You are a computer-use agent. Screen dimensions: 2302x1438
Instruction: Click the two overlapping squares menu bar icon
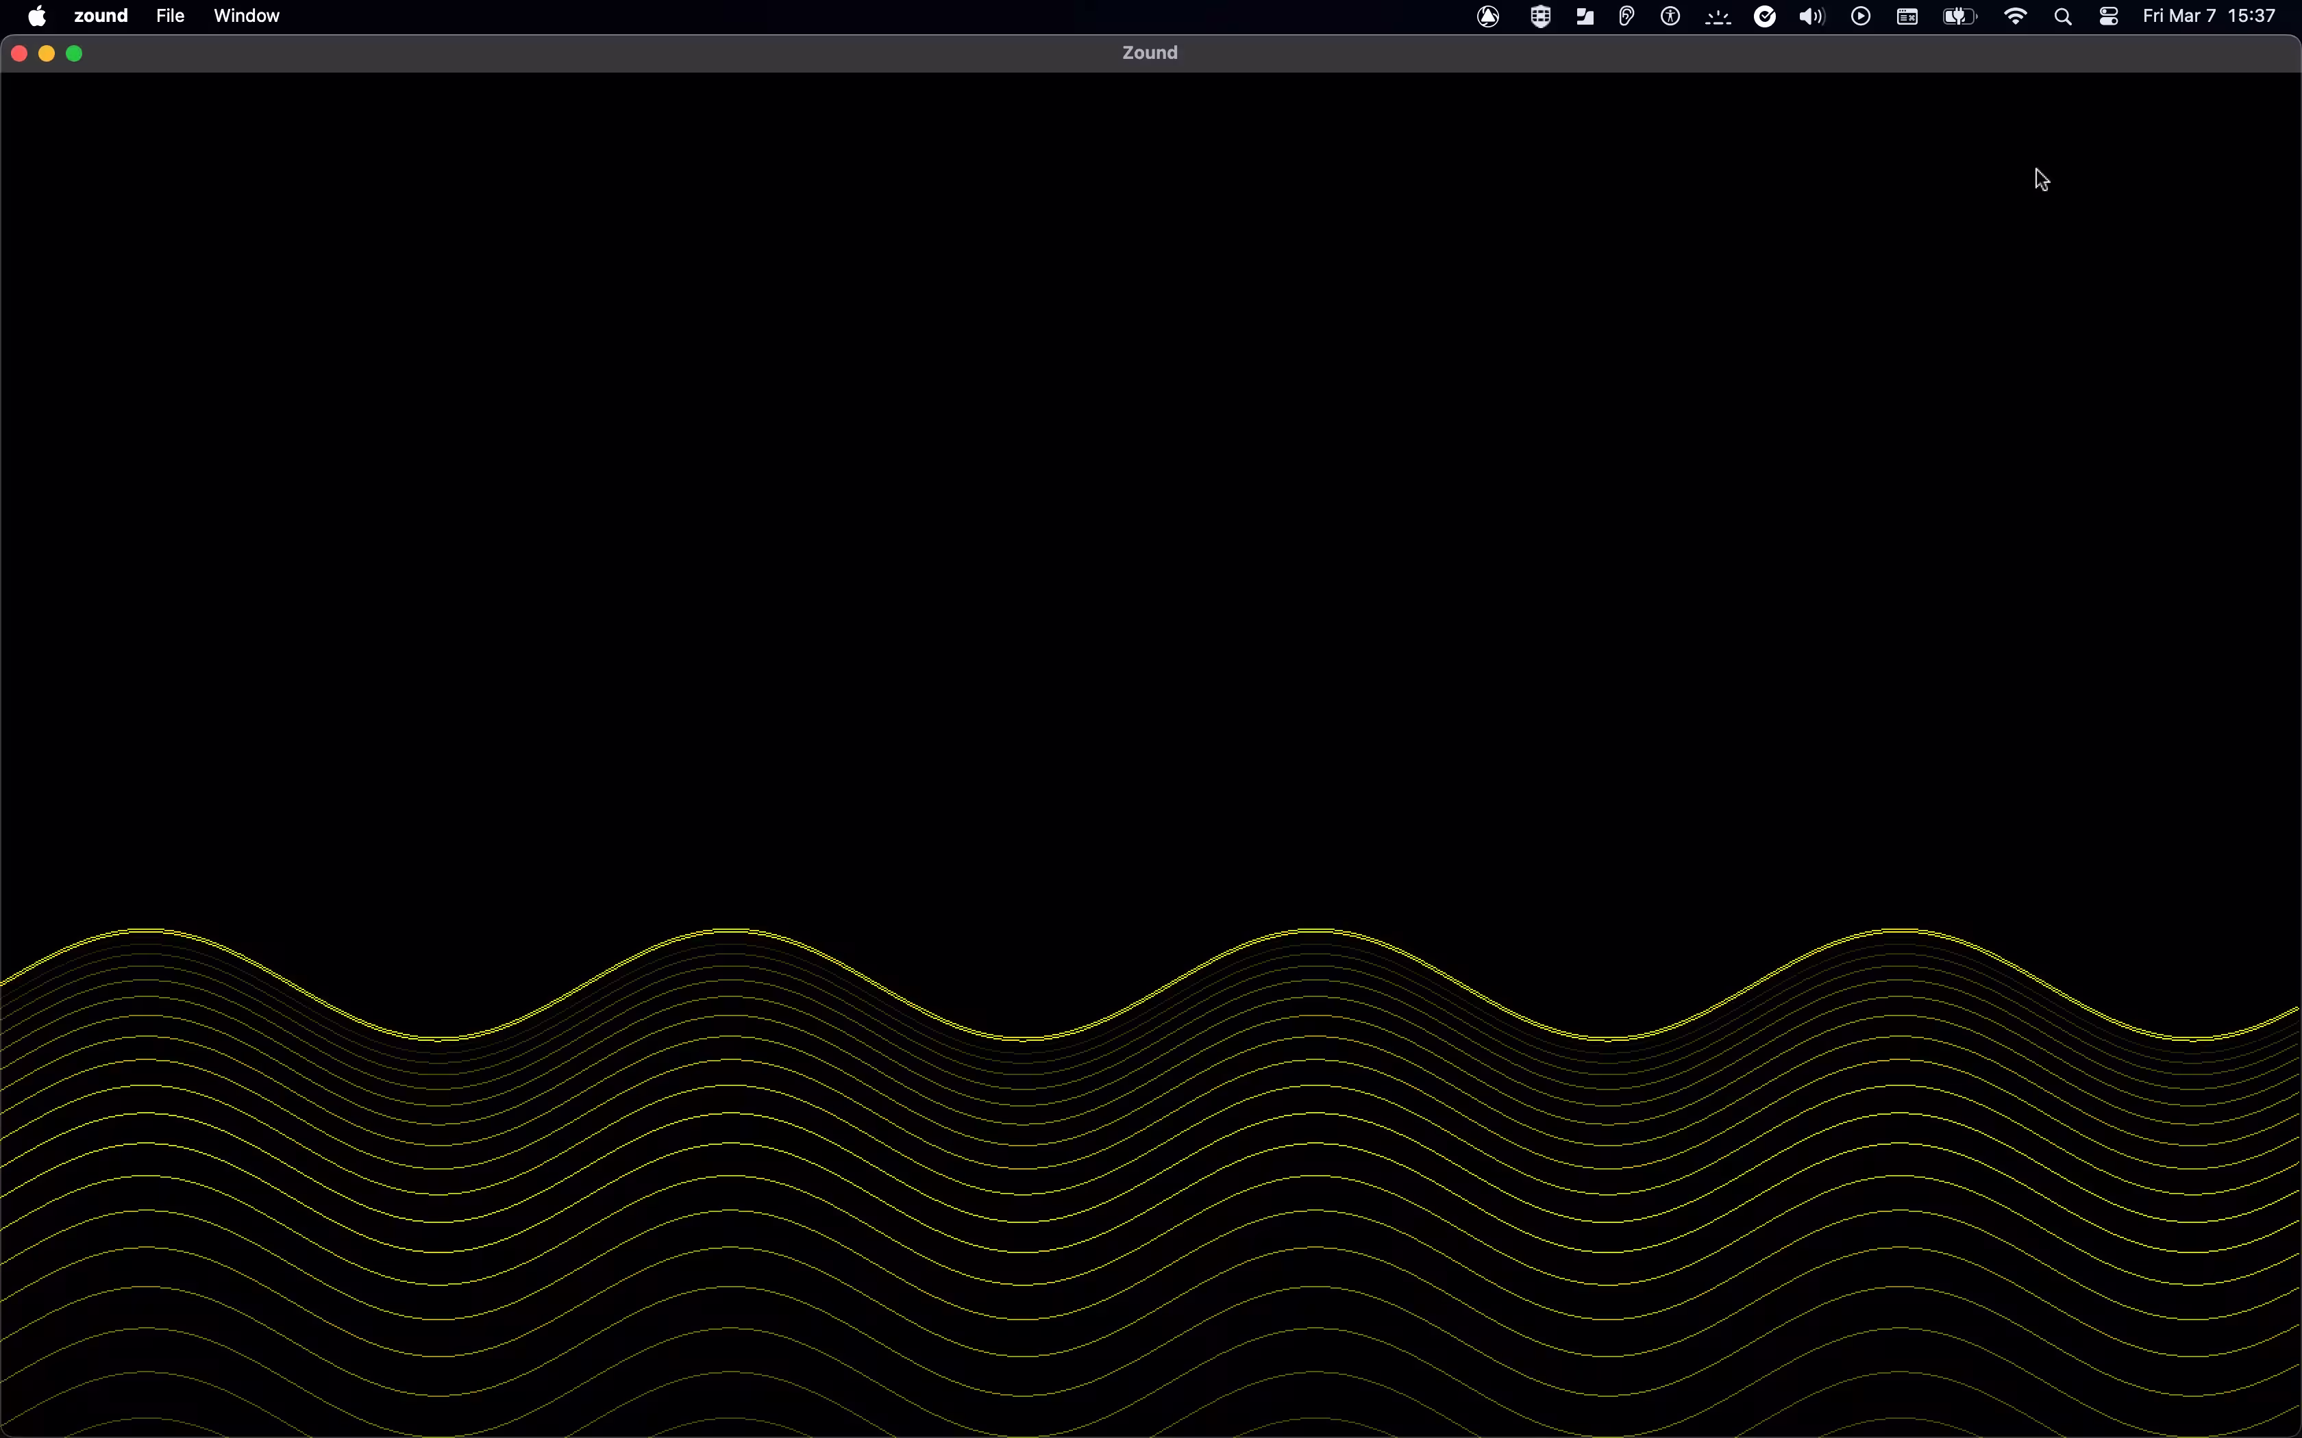tap(1585, 17)
